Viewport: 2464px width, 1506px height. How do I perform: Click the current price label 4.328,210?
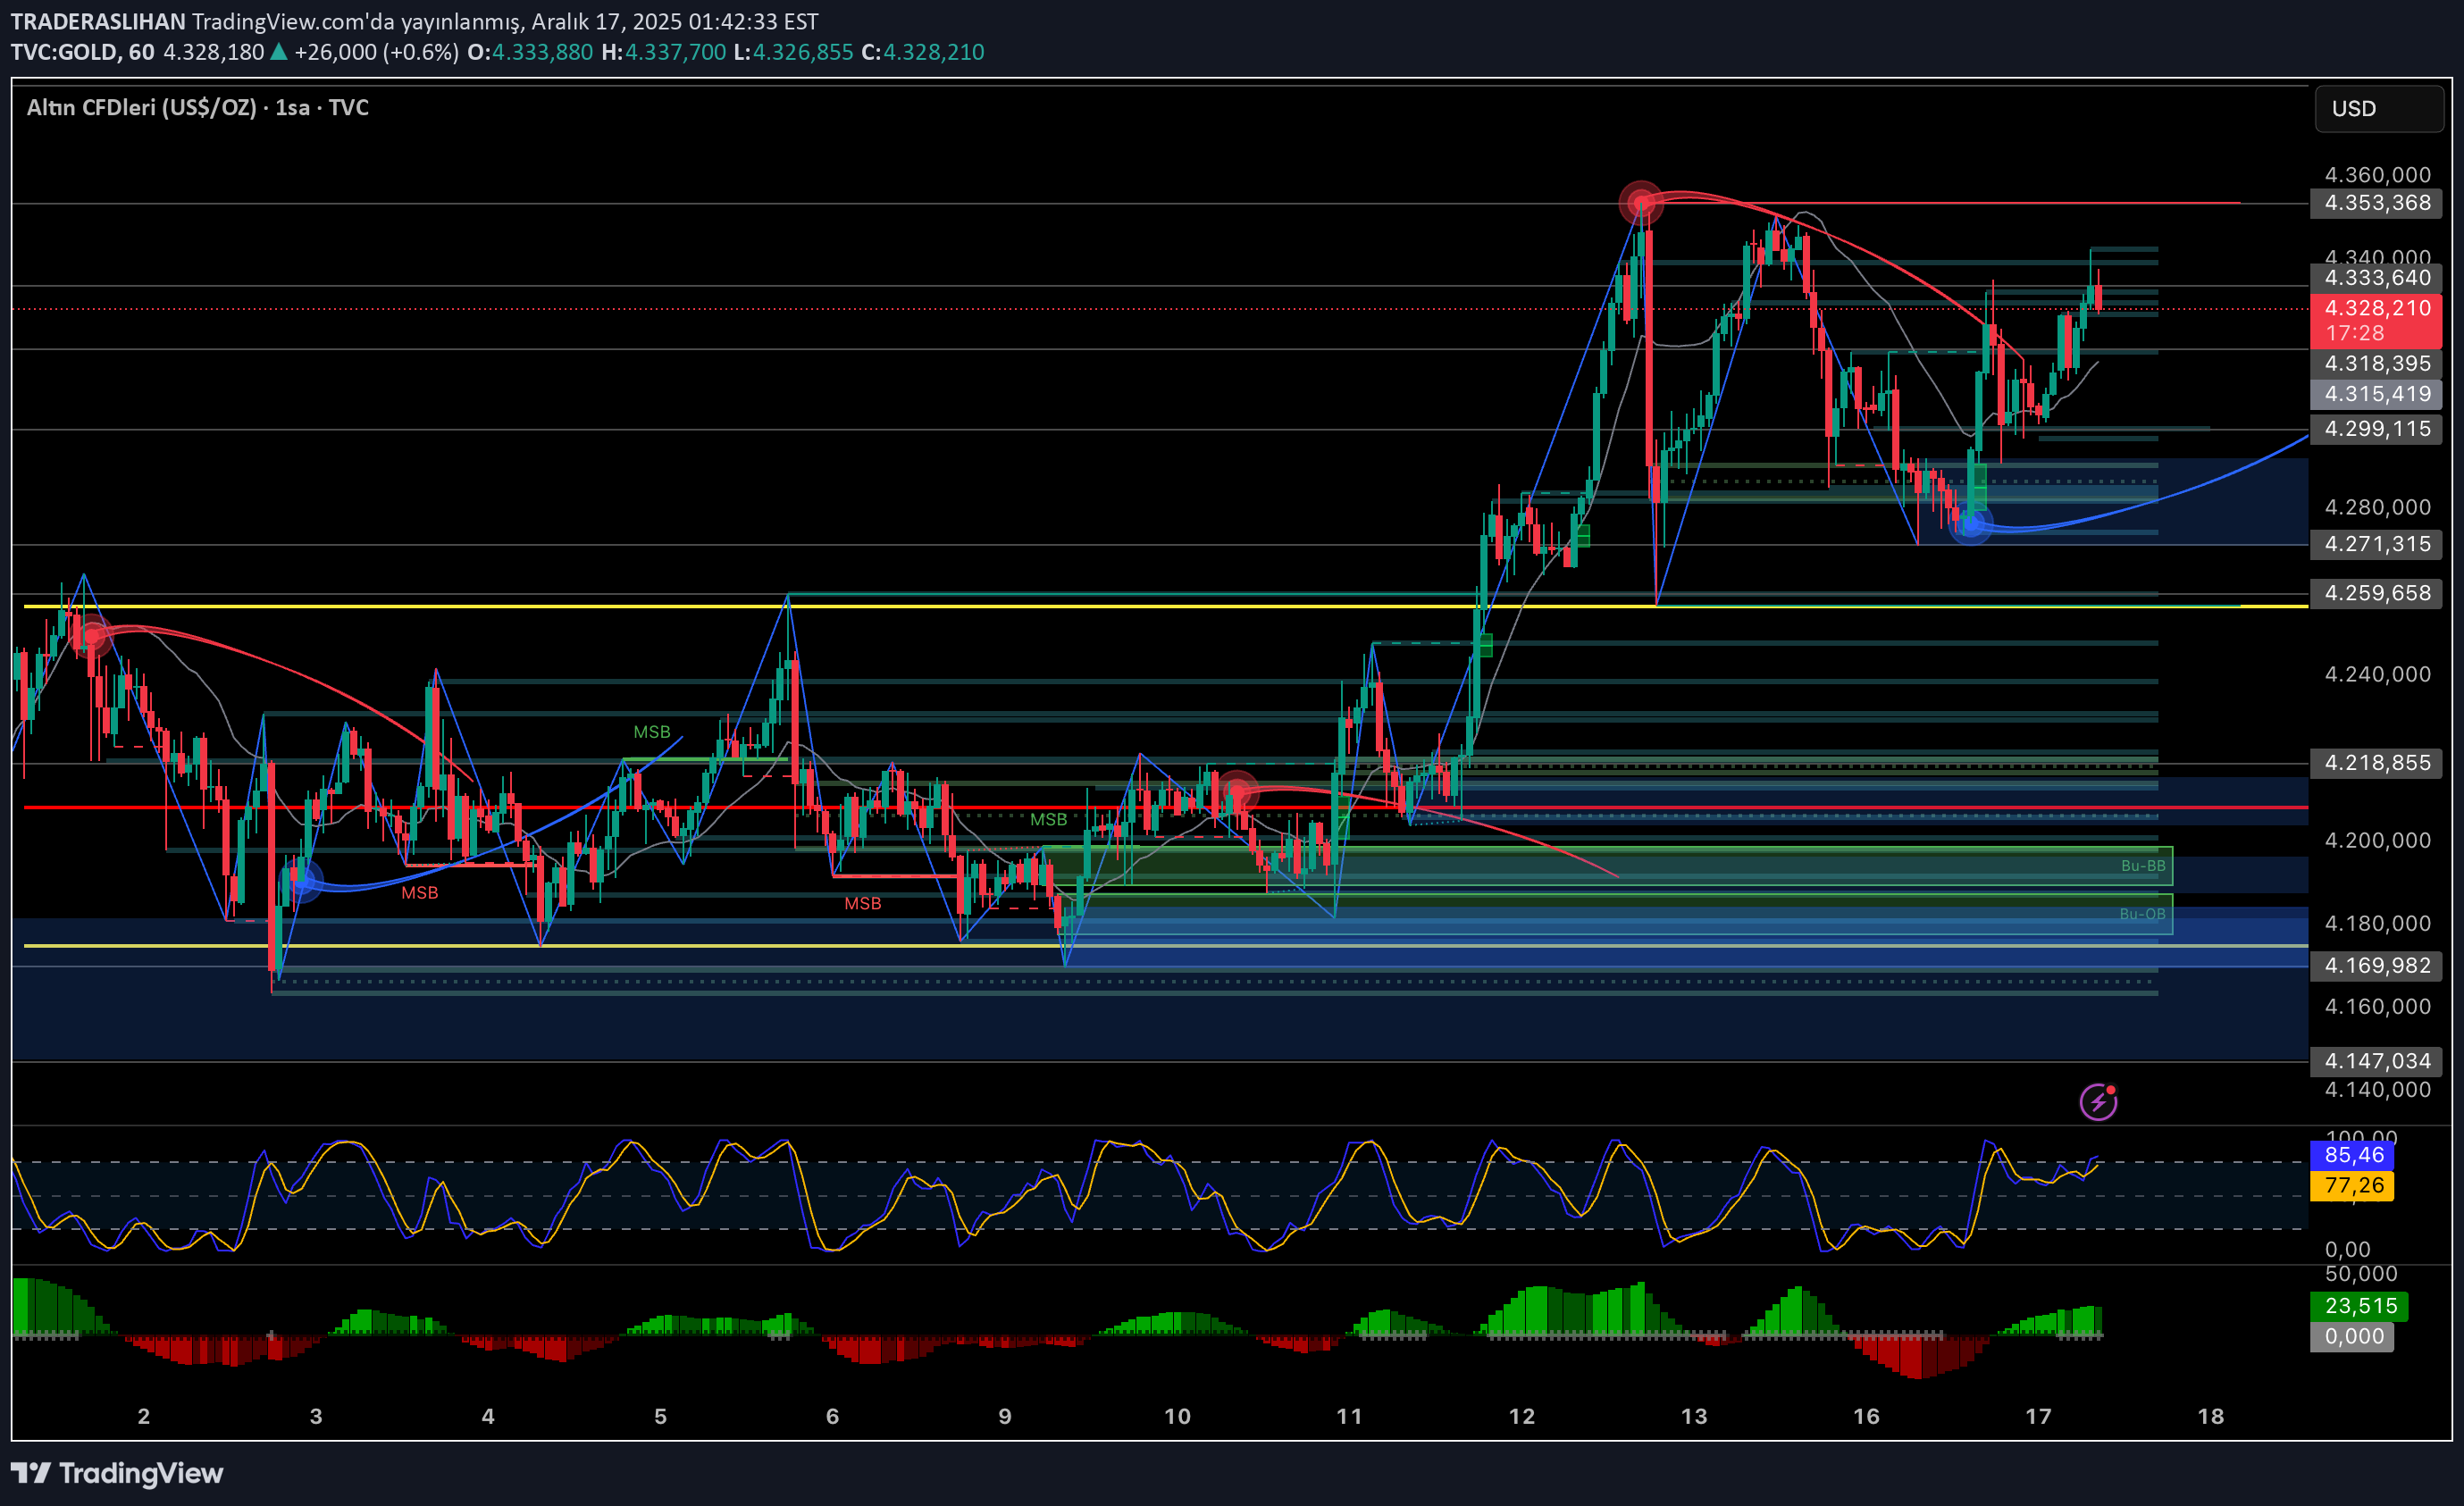tap(2376, 308)
